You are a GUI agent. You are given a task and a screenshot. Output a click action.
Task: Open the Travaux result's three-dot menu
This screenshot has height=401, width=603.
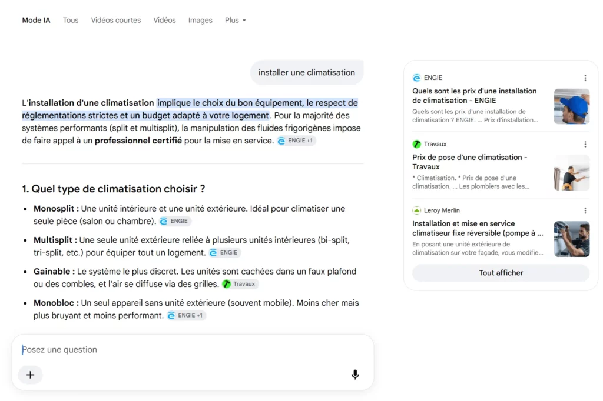click(585, 144)
